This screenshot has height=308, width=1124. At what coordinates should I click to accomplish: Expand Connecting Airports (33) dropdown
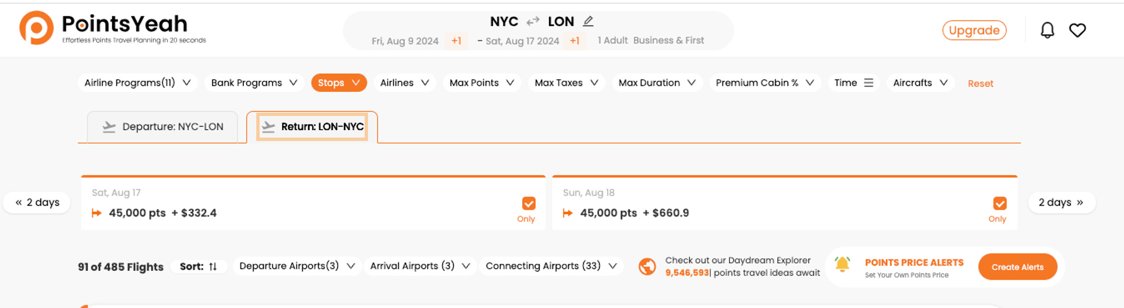pos(551,266)
